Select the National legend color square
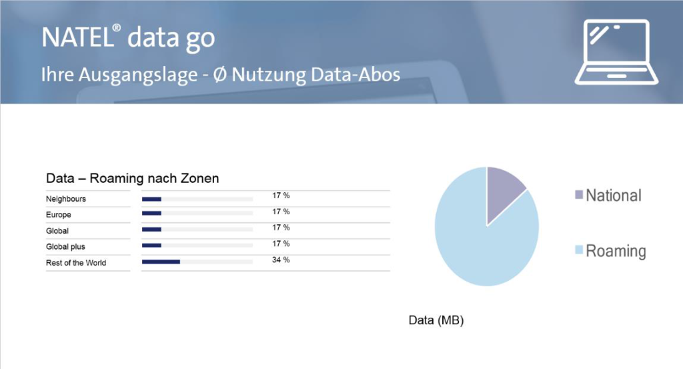Image resolution: width=683 pixels, height=369 pixels. pos(579,194)
